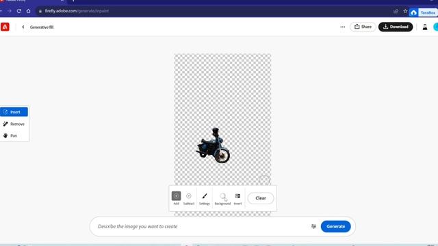The height and width of the screenshot is (246, 438).
Task: Click the prompt description text field
Action: click(201, 226)
